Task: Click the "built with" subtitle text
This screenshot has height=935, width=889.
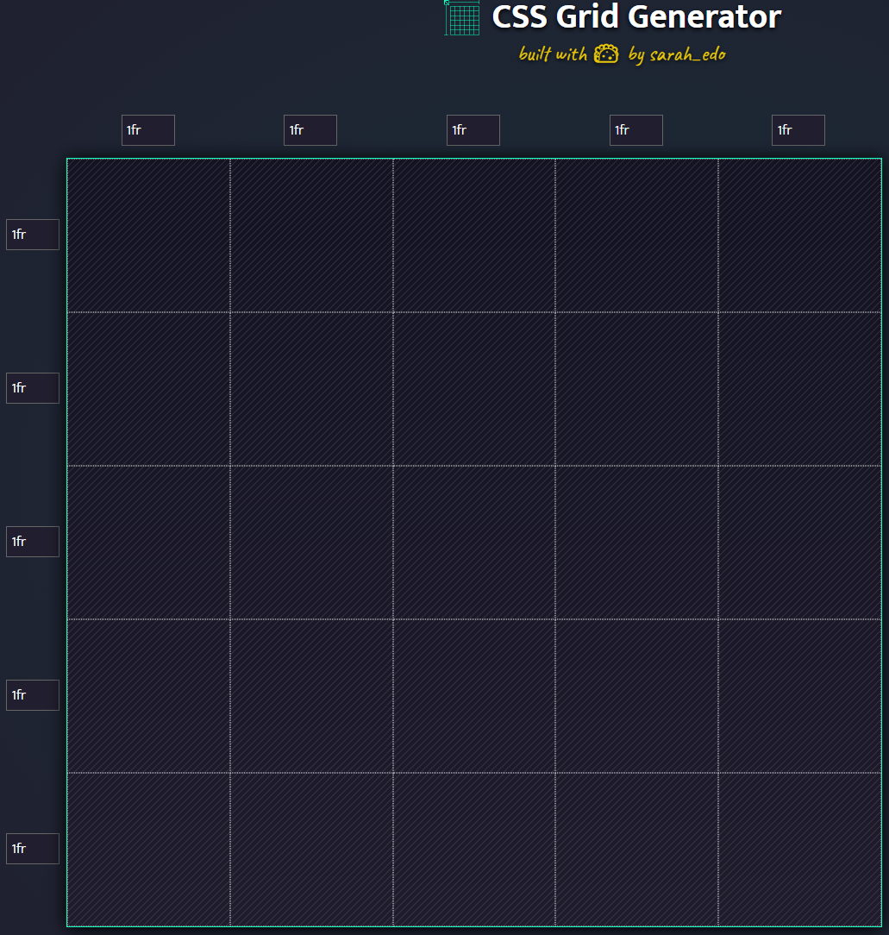Action: [553, 53]
